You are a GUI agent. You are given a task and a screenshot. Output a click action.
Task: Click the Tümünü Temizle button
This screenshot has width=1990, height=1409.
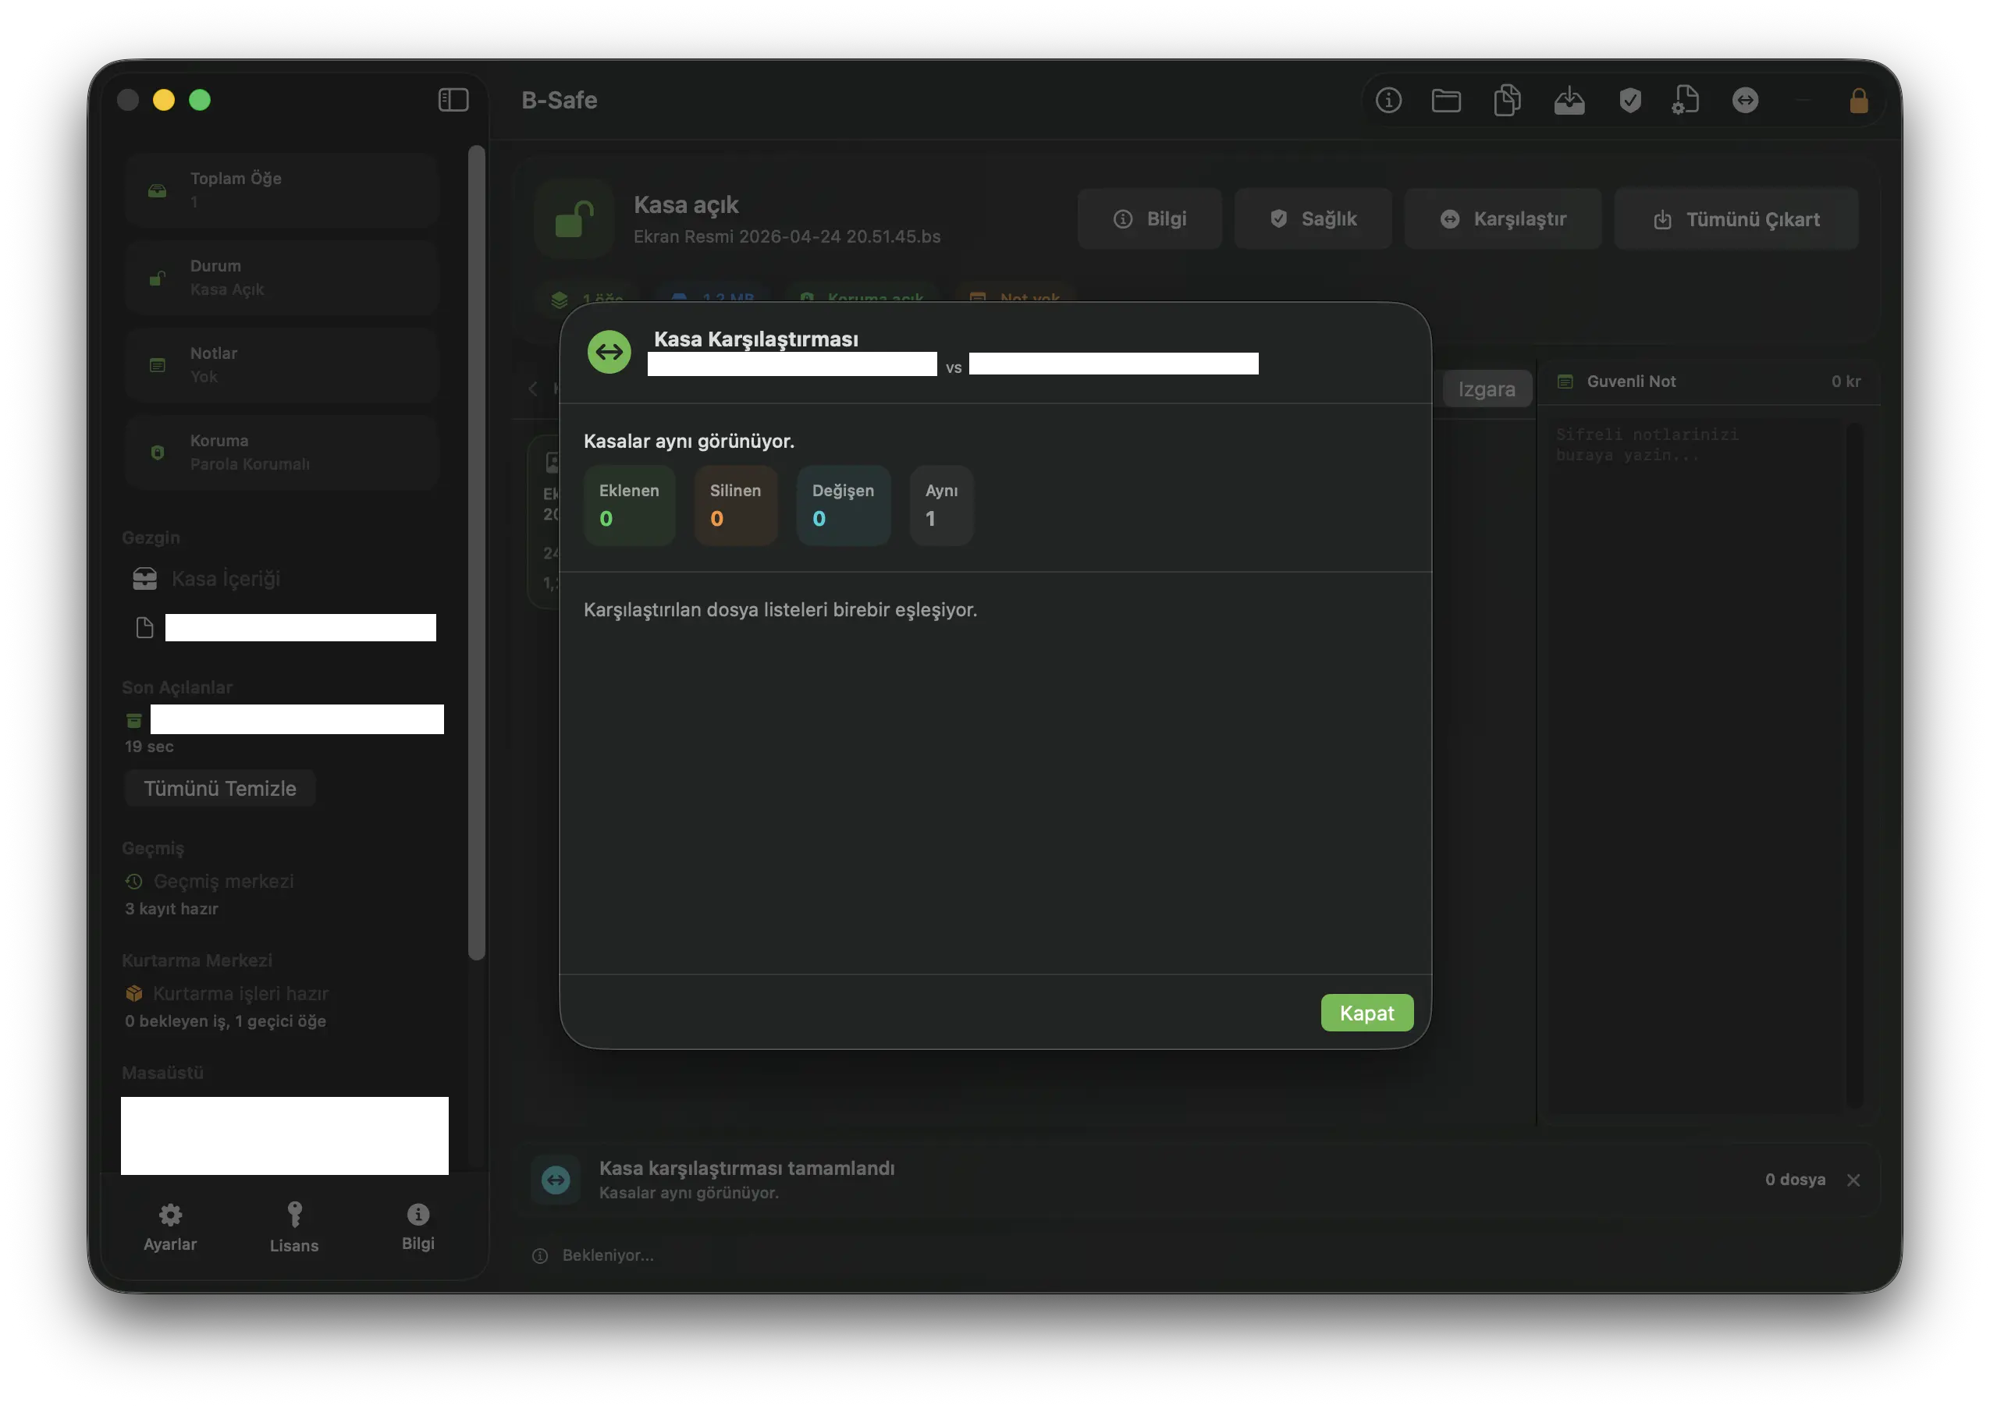(220, 789)
